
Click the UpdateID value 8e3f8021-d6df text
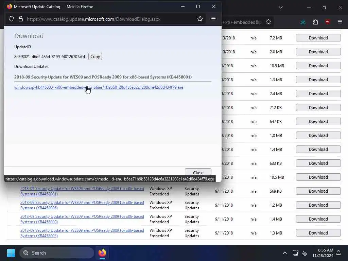(x=50, y=57)
